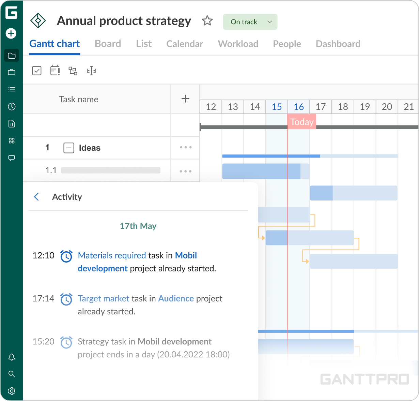Toggle the cascade sorting toolbar icon
This screenshot has height=401, width=419.
tap(73, 71)
